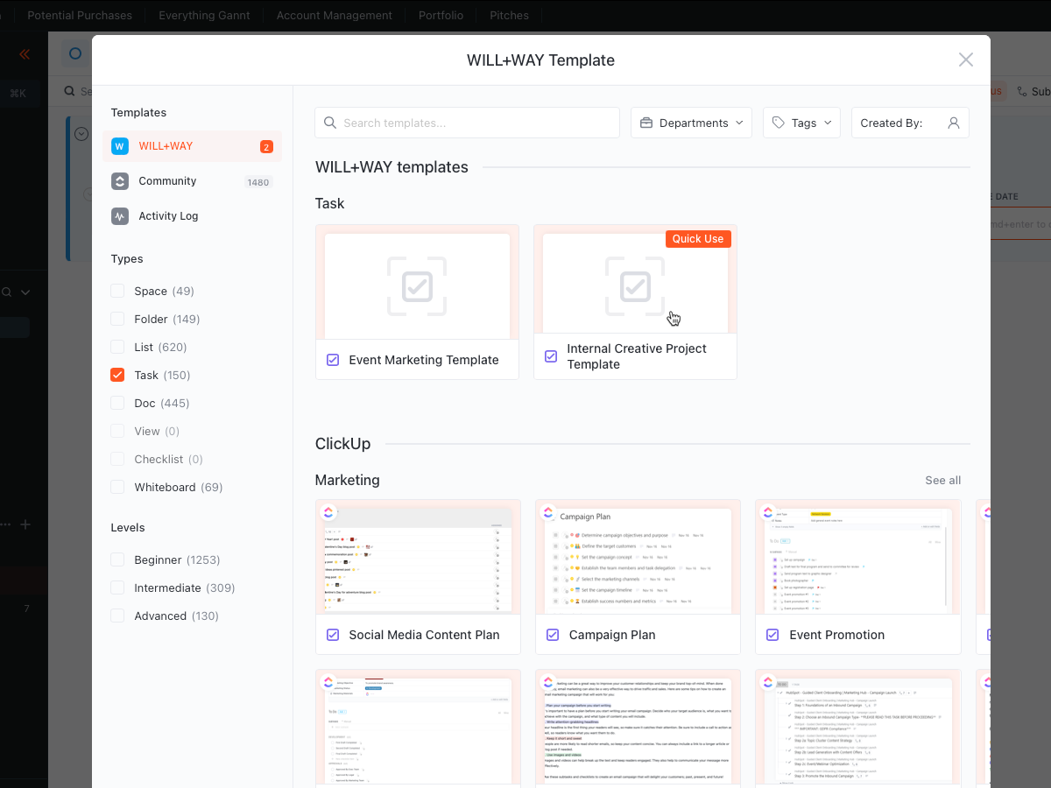Switch to Potential Purchases tab in background

click(80, 15)
